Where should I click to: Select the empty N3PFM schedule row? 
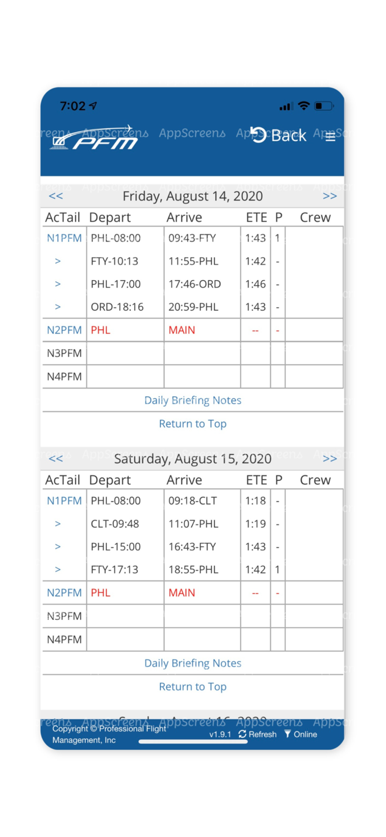coord(64,353)
